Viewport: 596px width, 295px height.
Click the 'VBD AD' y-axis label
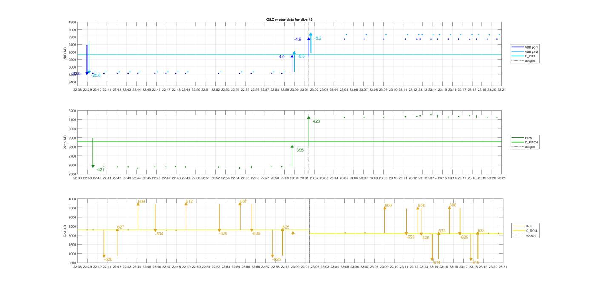[66, 53]
